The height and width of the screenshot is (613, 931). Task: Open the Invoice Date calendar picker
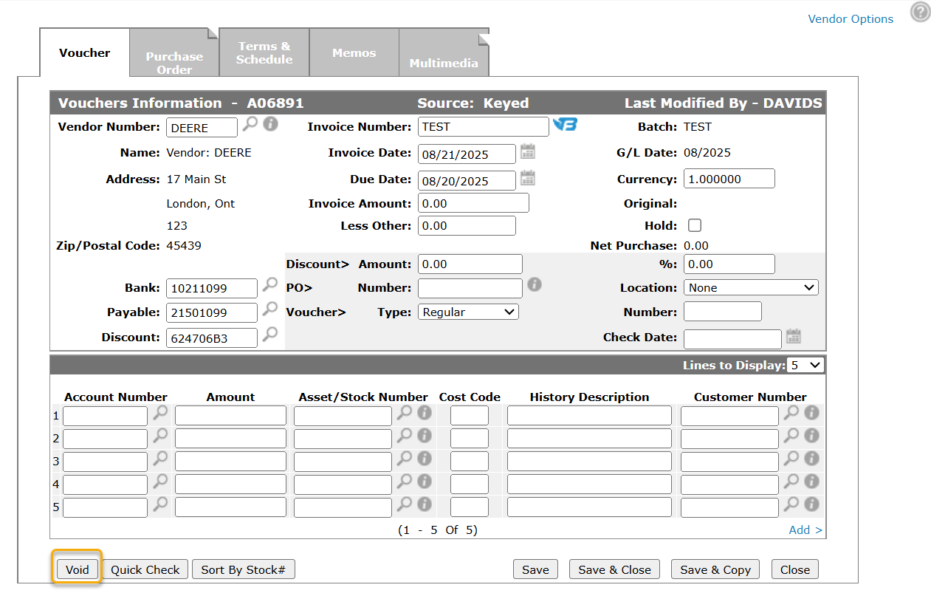pyautogui.click(x=527, y=152)
